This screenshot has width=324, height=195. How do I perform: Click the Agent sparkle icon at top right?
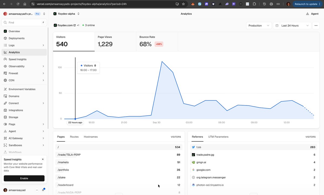point(308,14)
